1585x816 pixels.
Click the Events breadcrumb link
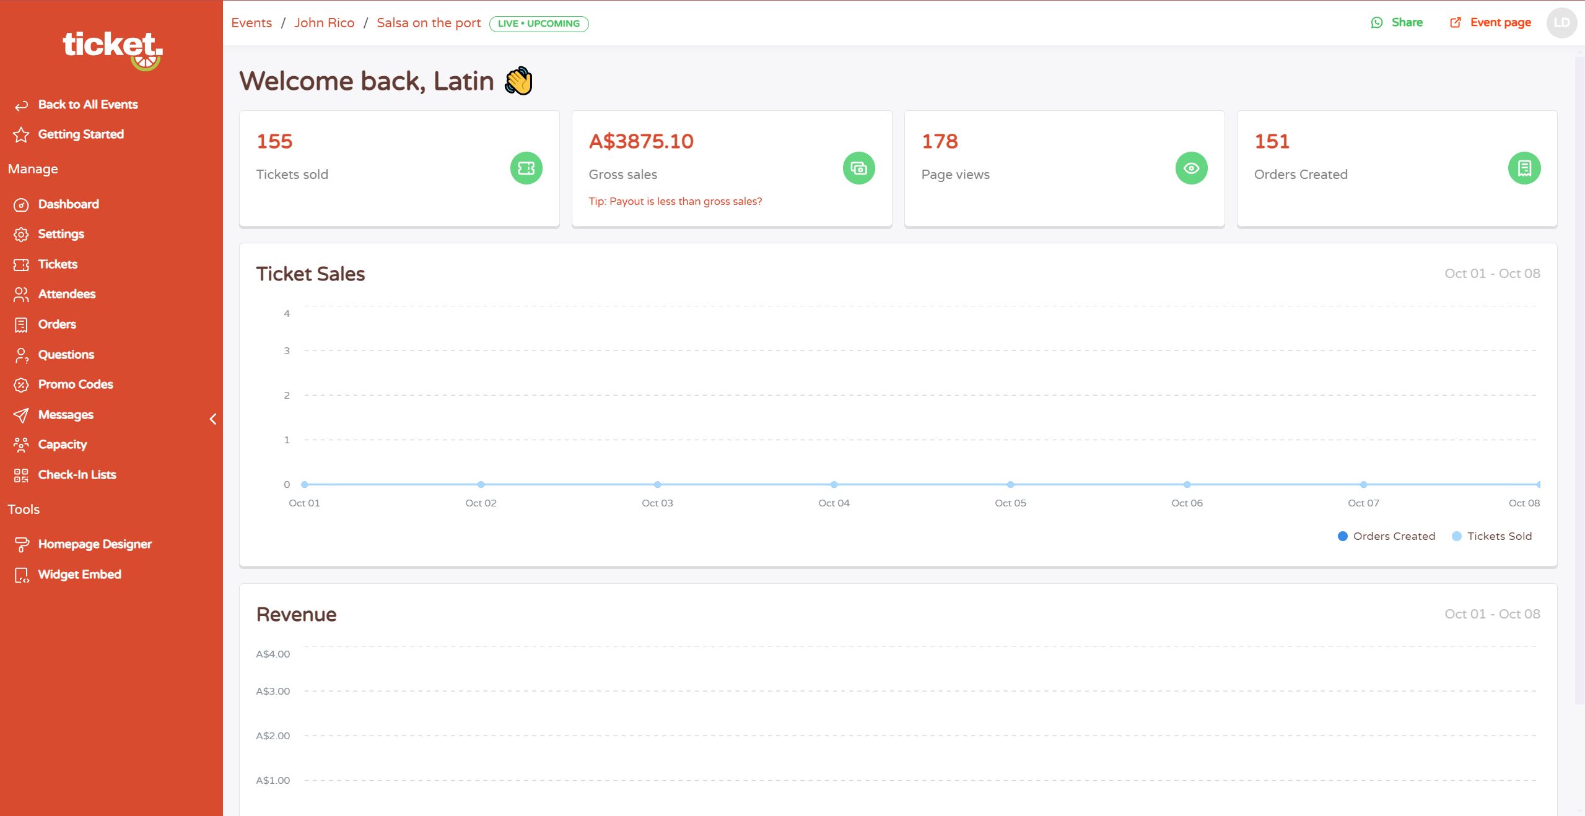point(251,23)
